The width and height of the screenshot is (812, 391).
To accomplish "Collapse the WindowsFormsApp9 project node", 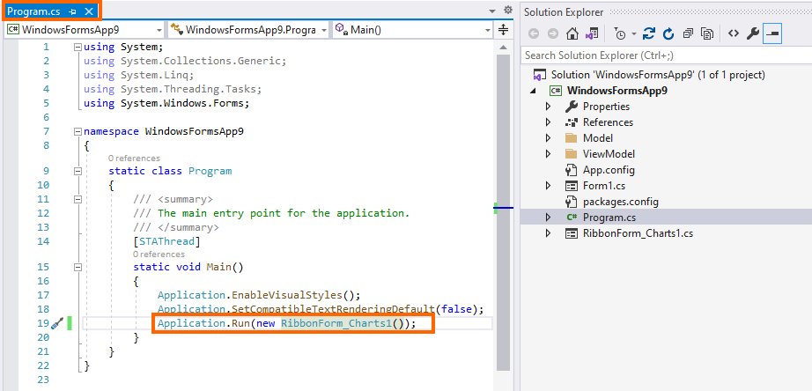I will 534,91.
